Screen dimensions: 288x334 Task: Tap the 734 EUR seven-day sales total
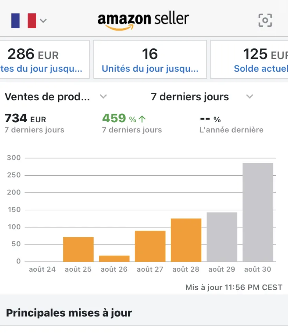(26, 118)
